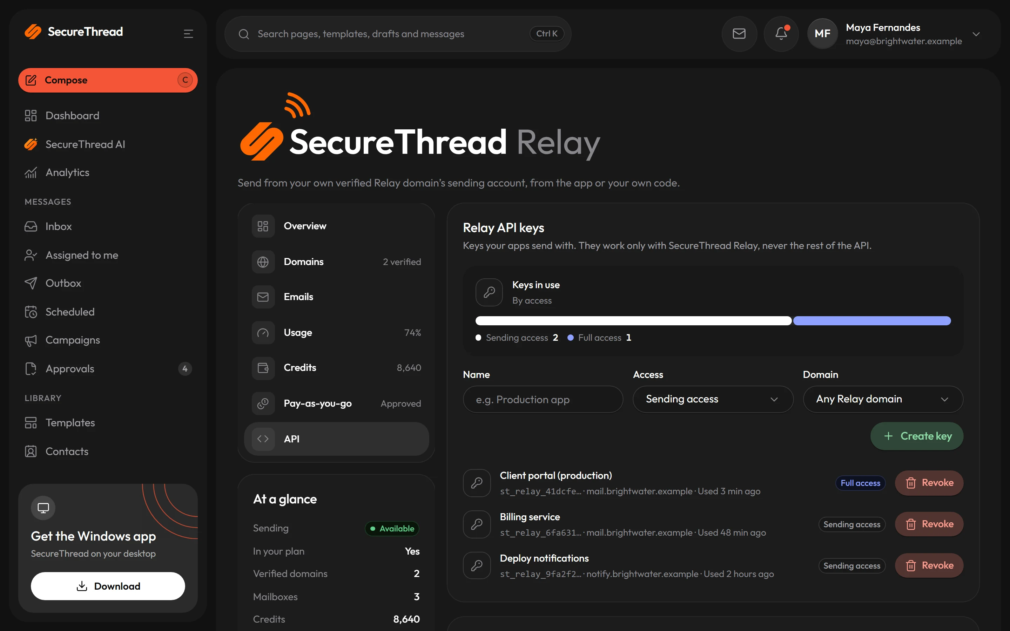Image resolution: width=1010 pixels, height=631 pixels.
Task: Click the key Name input field
Action: tap(543, 399)
